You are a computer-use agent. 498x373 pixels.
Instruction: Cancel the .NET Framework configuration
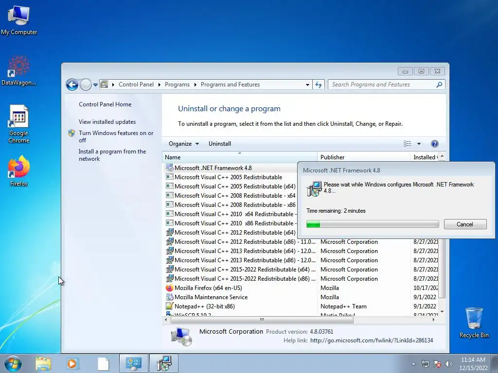tap(465, 224)
